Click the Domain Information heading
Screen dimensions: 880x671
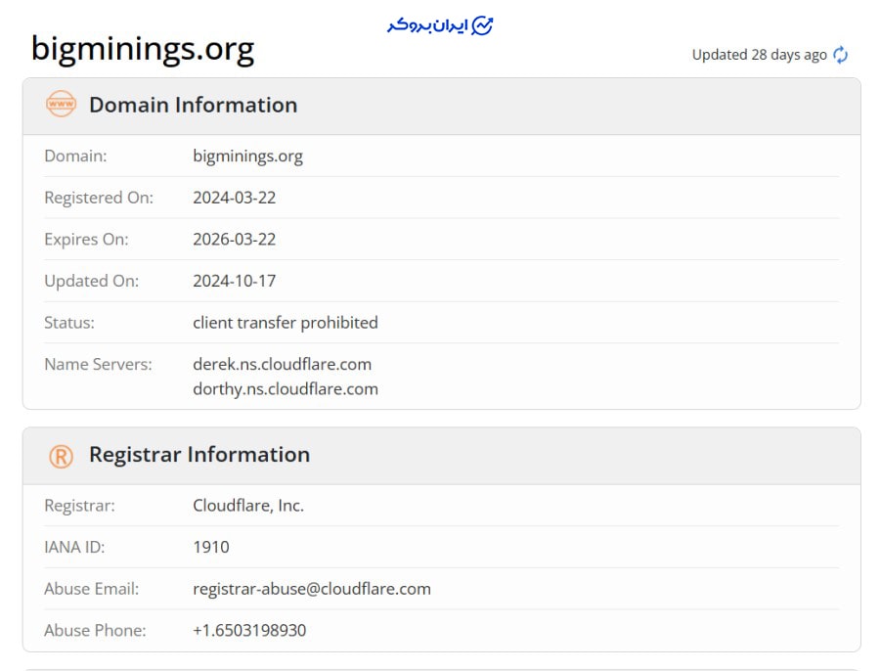(x=193, y=105)
